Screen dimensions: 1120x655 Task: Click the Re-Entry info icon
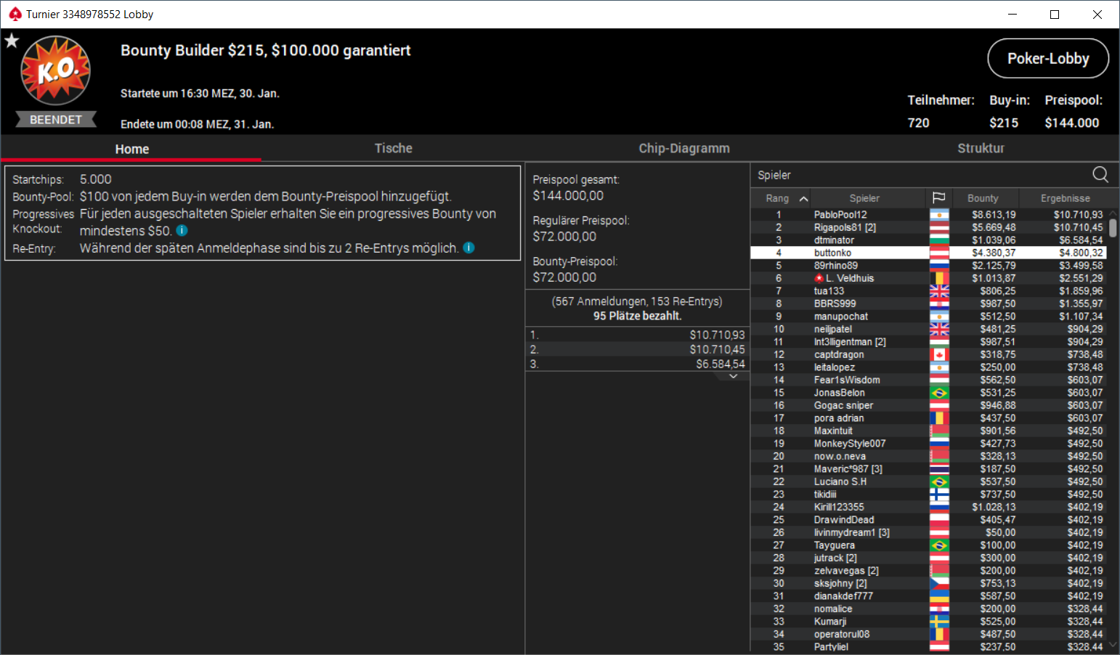(x=469, y=248)
